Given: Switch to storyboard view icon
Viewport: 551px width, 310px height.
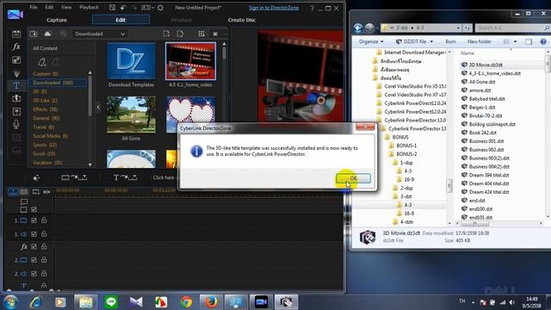Looking at the screenshot, I should coord(24,192).
